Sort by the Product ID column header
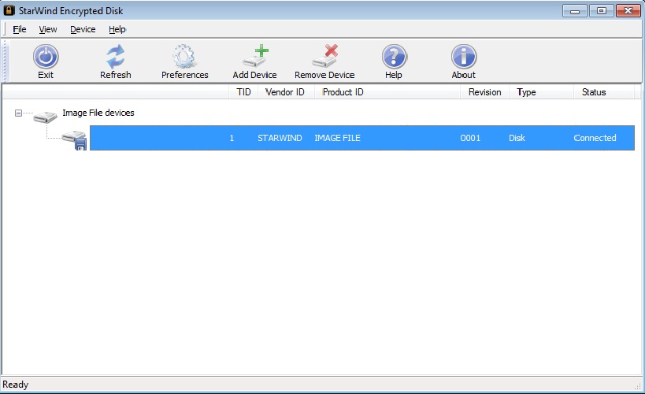Image resolution: width=645 pixels, height=394 pixels. pyautogui.click(x=387, y=92)
